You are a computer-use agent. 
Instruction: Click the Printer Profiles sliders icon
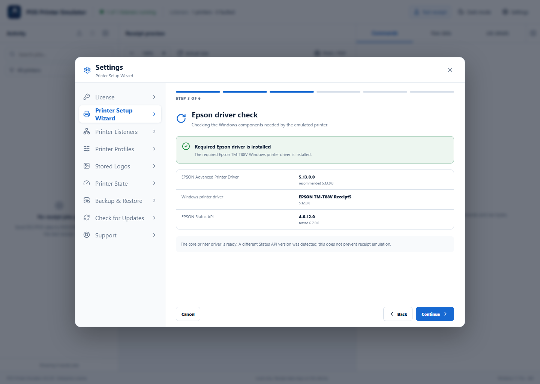(87, 148)
